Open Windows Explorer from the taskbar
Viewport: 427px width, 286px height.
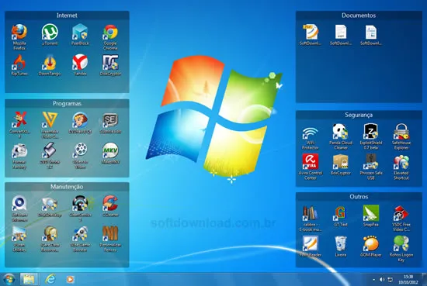coord(29,279)
